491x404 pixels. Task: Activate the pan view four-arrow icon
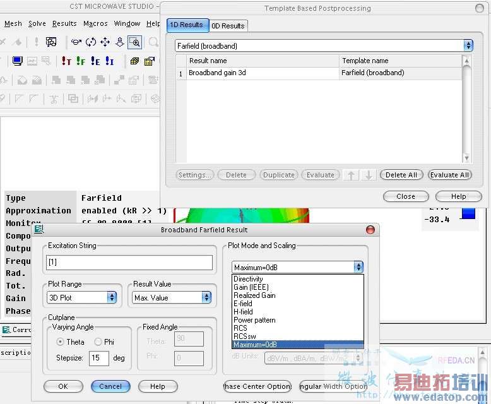pos(105,42)
